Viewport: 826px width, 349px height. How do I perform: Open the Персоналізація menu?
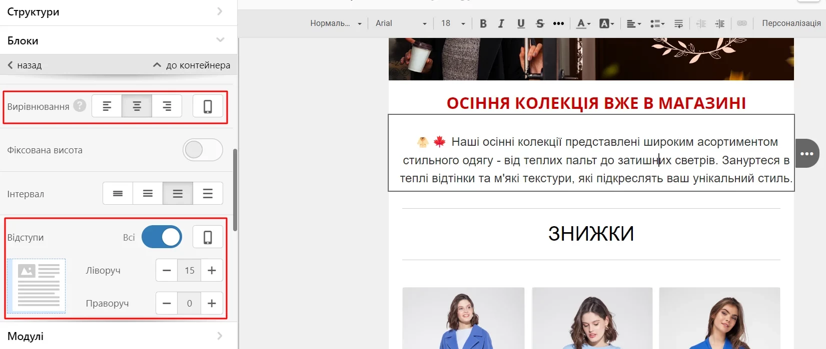(791, 23)
